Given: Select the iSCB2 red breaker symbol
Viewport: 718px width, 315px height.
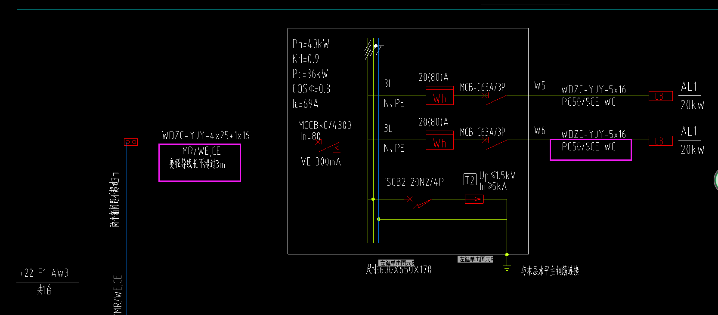Looking at the screenshot, I should [419, 202].
